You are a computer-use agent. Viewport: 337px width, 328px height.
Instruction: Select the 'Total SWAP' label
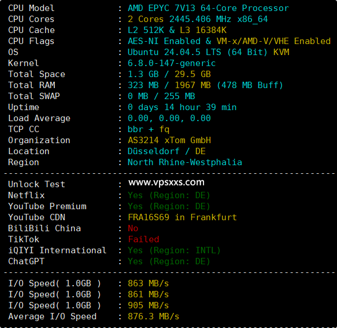pos(34,96)
